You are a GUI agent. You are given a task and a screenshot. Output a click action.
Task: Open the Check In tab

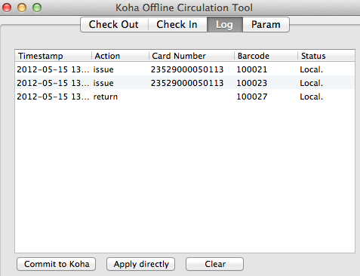click(x=177, y=24)
